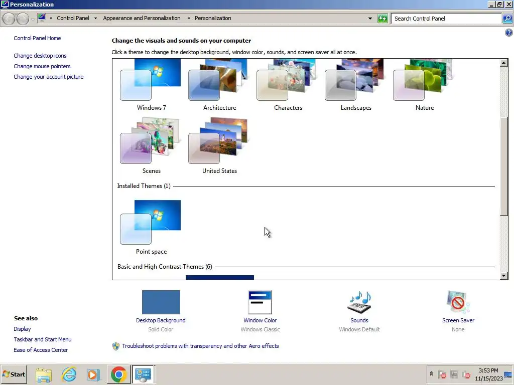The width and height of the screenshot is (514, 385).
Task: Click the Back navigation button
Action: coord(9,19)
